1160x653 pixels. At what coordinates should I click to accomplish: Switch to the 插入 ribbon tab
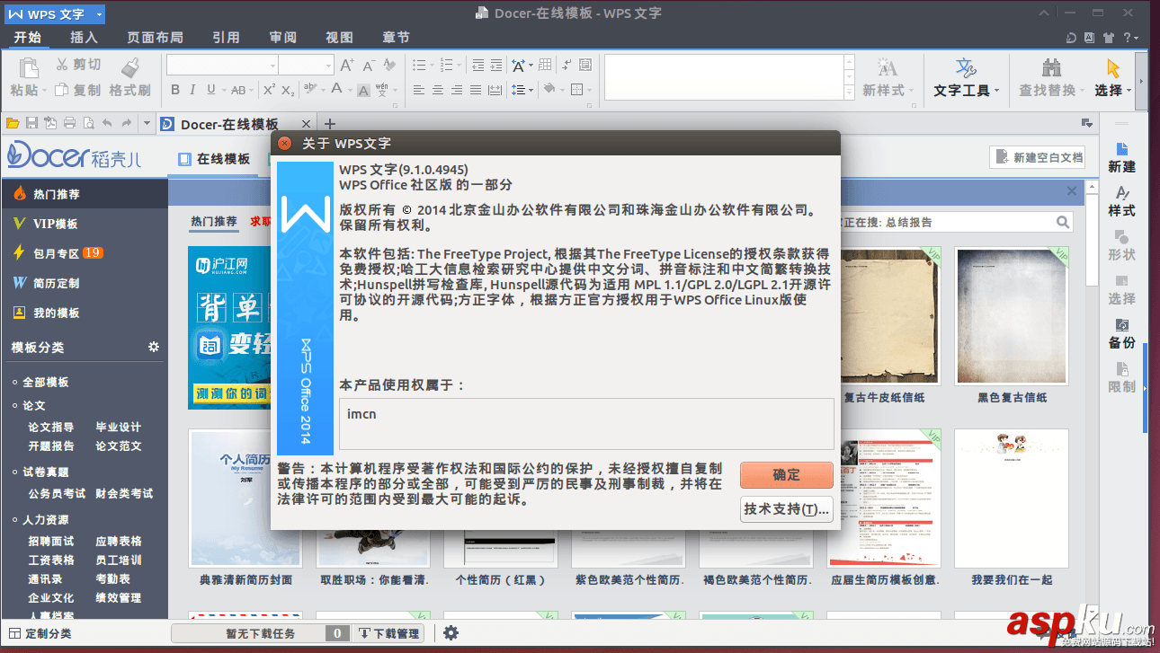tap(84, 37)
